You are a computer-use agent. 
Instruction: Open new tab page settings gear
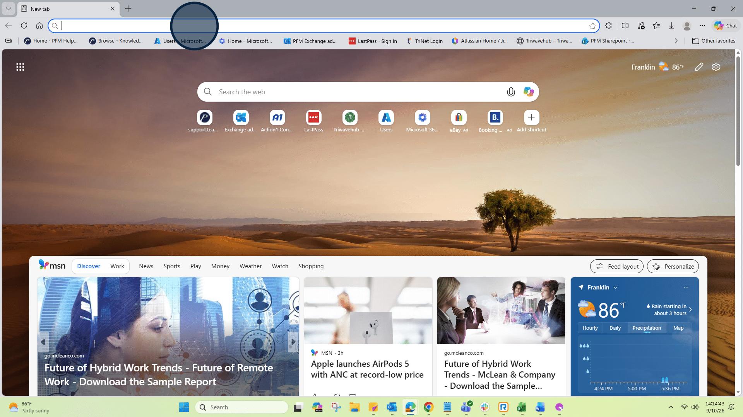tap(716, 67)
